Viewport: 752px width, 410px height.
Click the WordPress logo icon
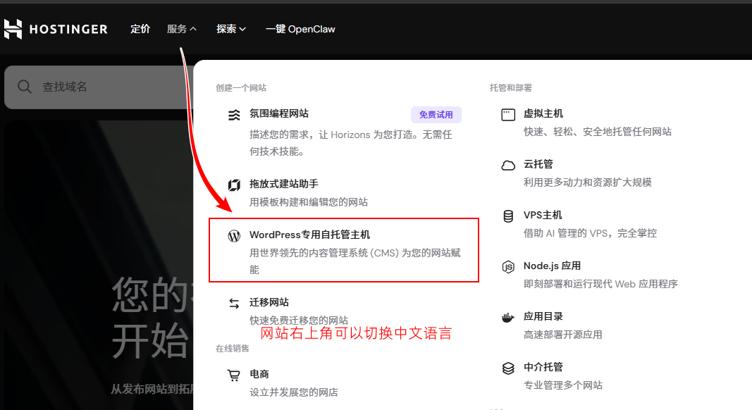coord(234,236)
